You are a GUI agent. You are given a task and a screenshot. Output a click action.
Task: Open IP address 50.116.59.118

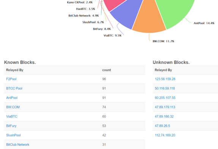(165, 88)
